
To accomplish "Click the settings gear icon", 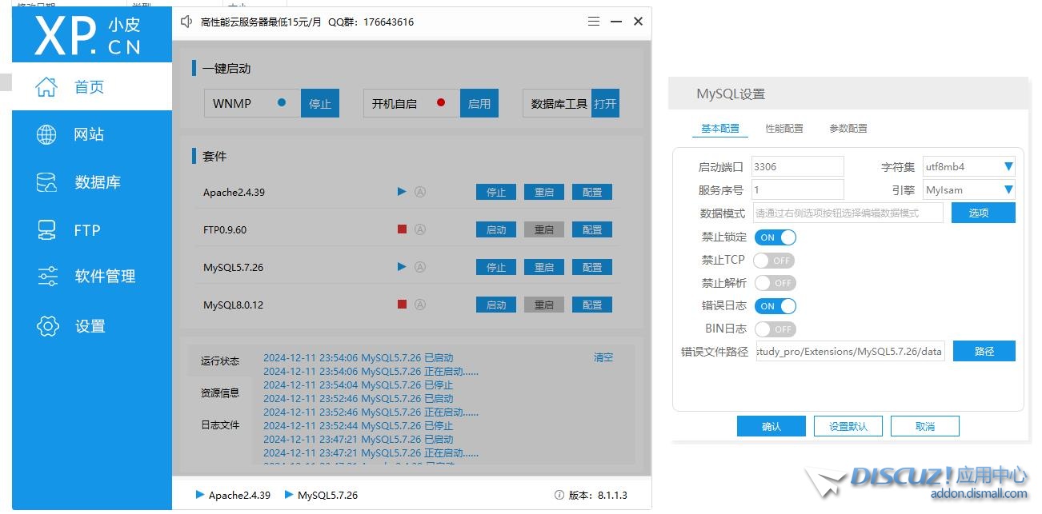I will (x=48, y=326).
